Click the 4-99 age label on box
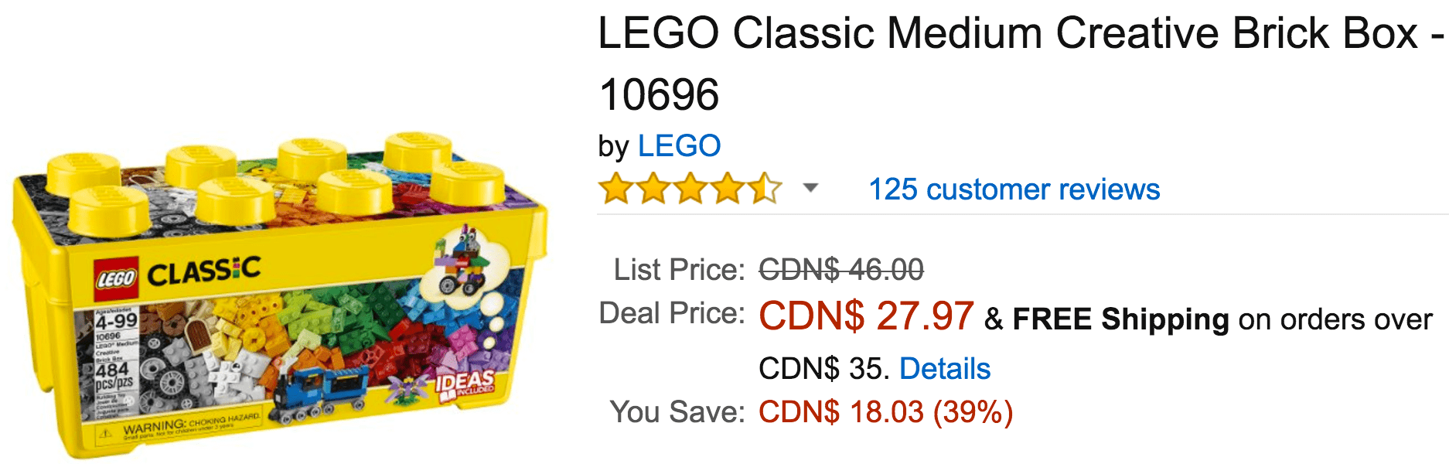Viewport: 1449px width, 464px height. [116, 320]
